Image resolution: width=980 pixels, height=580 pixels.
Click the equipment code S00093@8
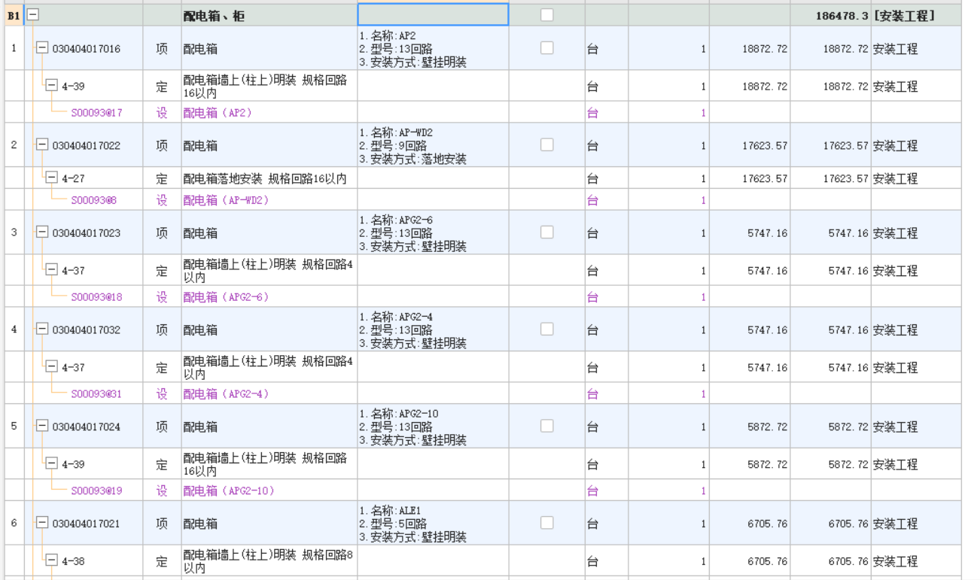(x=93, y=200)
